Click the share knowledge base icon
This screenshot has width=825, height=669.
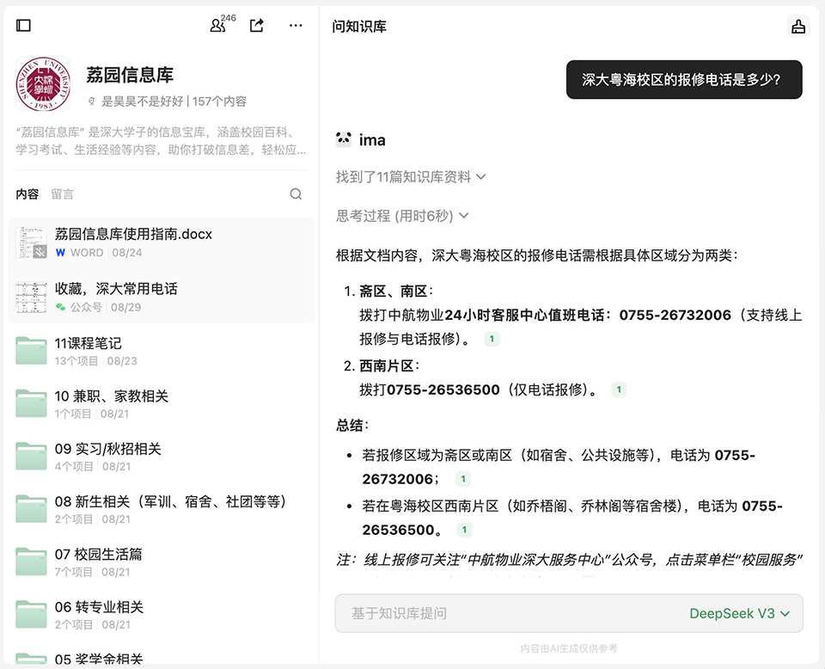point(256,26)
